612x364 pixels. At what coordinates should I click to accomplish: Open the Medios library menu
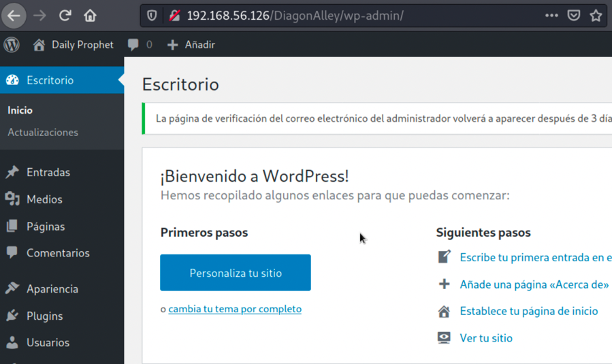(44, 199)
